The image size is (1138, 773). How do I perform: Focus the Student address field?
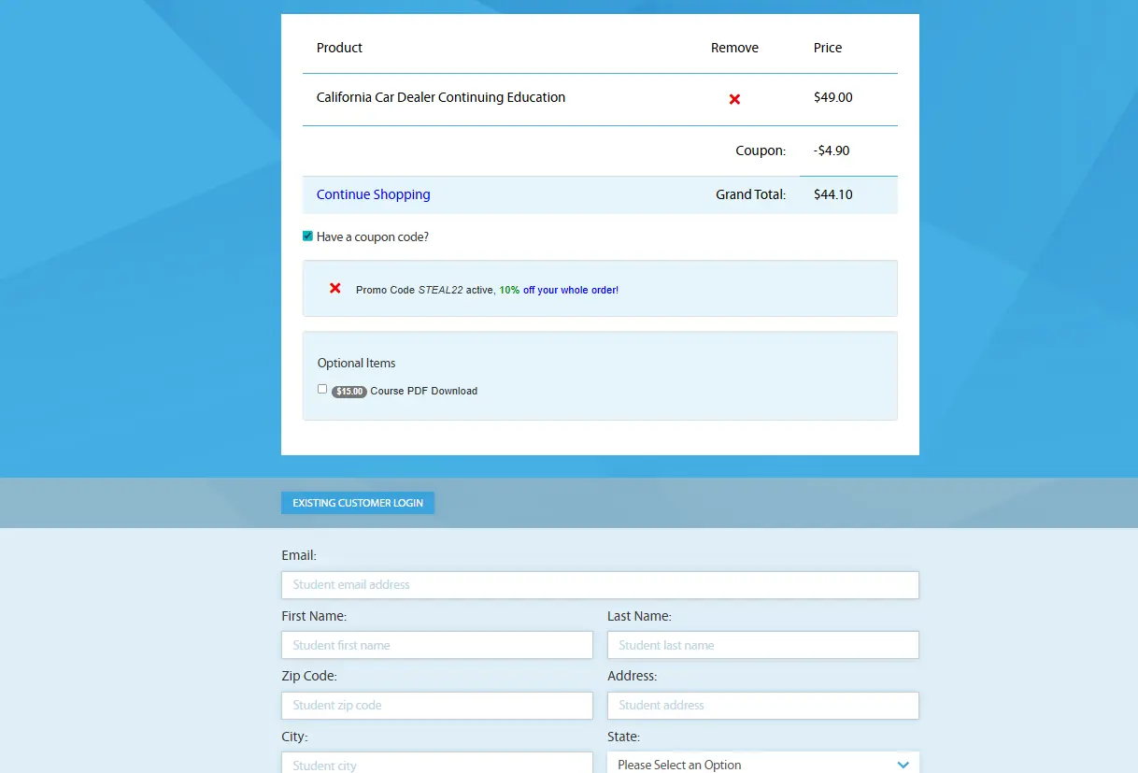[762, 705]
